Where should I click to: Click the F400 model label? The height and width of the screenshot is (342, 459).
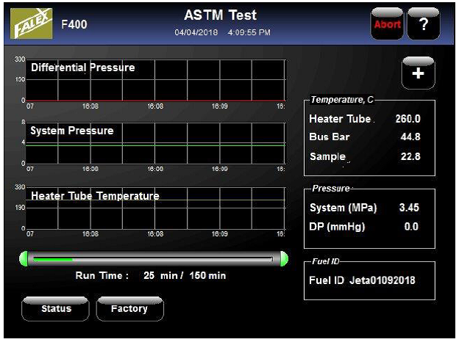[74, 24]
